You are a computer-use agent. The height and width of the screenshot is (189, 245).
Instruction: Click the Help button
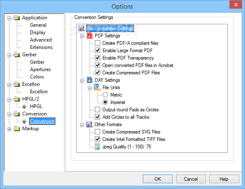224,179
